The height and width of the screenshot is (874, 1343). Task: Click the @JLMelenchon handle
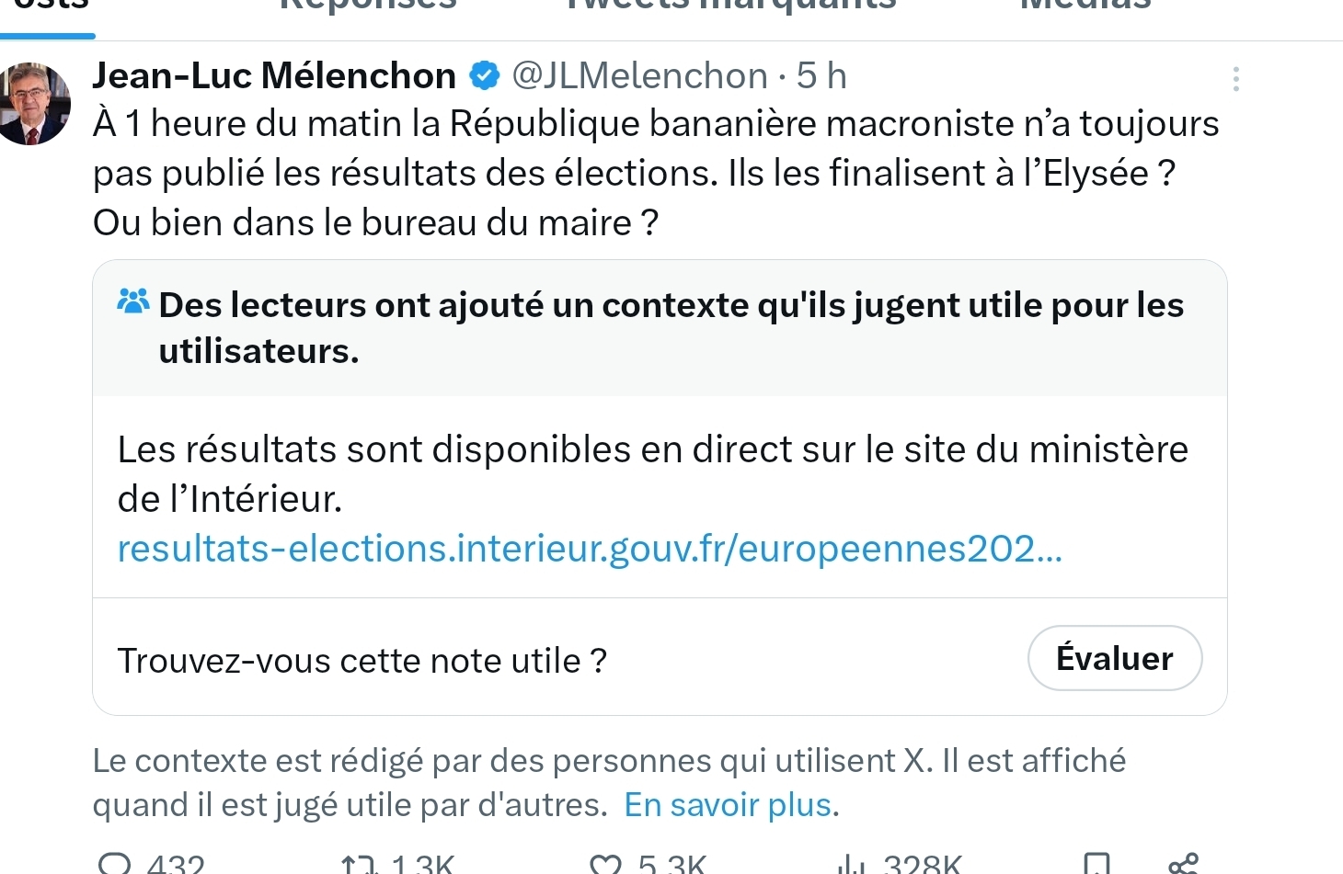pos(639,75)
